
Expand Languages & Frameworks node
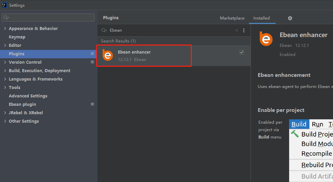5,79
